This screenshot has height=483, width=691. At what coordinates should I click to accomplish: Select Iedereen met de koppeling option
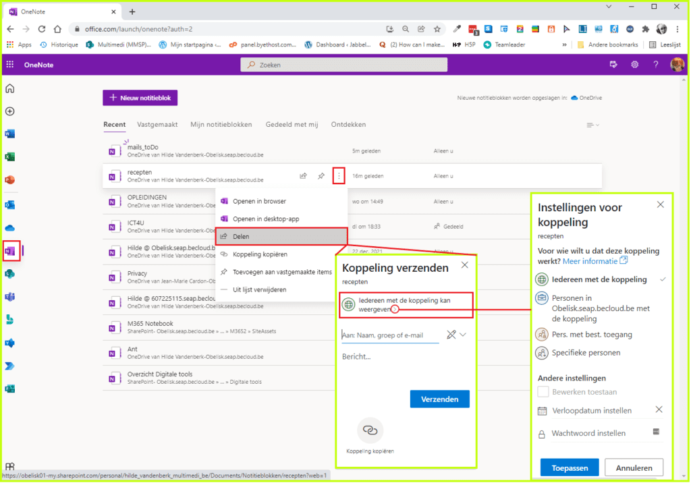tap(600, 279)
